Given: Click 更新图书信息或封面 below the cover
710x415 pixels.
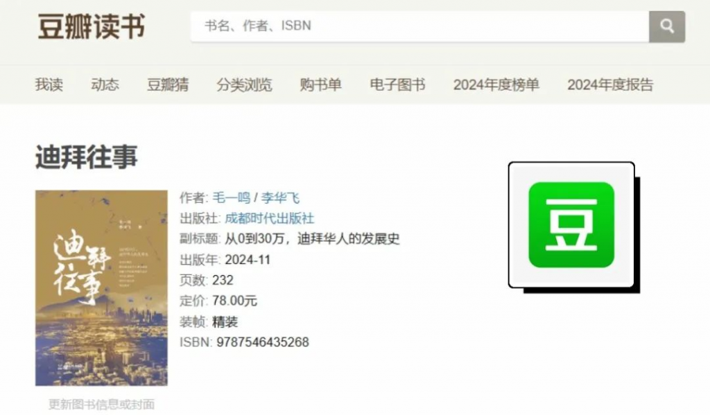Looking at the screenshot, I should coord(101,404).
